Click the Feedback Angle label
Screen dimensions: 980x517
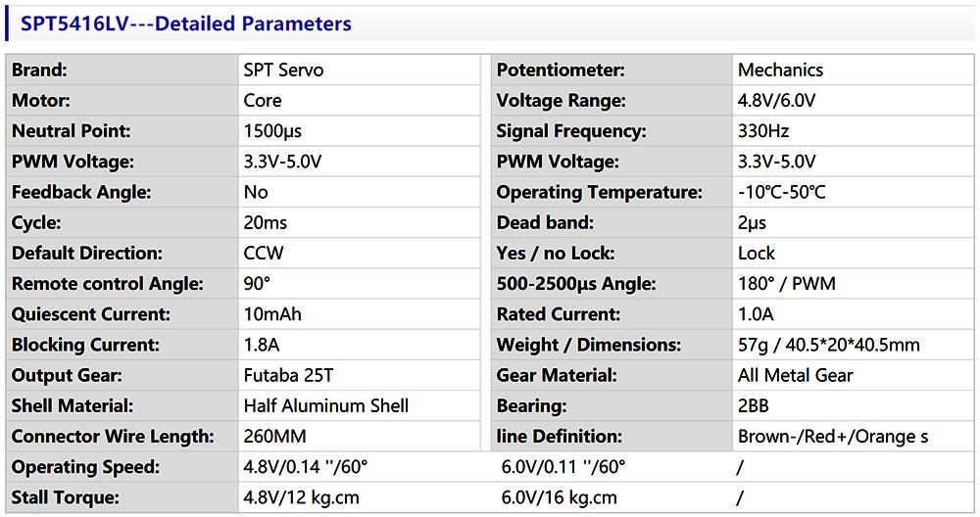[x=81, y=192]
